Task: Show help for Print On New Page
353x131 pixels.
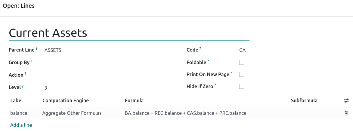Action: [231, 73]
